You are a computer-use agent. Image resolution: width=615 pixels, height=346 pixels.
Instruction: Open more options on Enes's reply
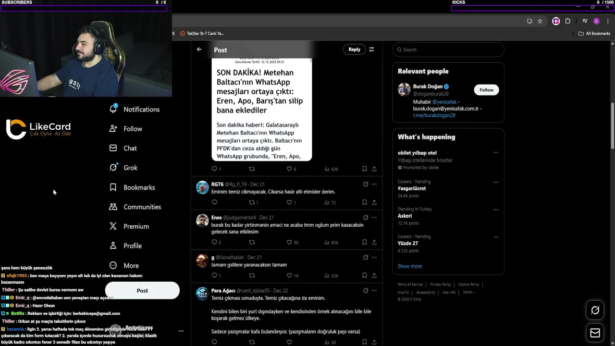tap(374, 217)
